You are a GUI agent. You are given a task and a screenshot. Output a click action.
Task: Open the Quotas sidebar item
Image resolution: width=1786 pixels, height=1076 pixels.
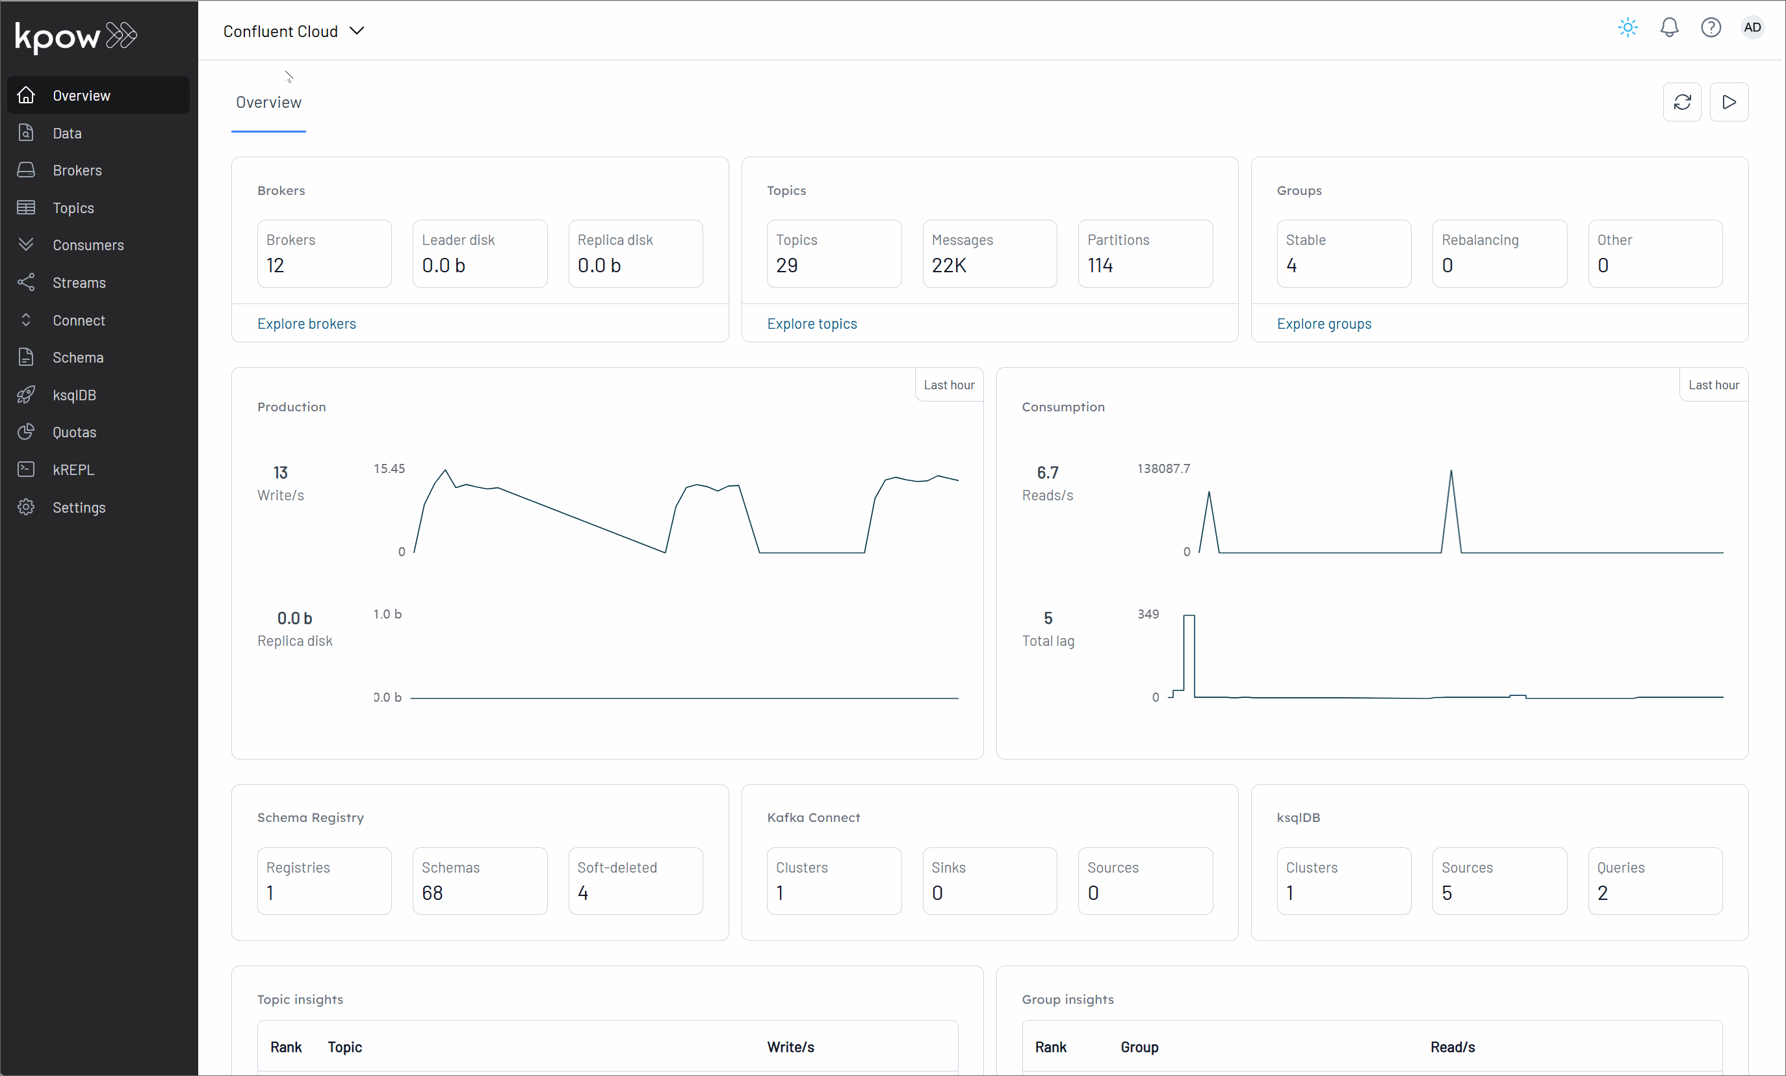point(74,433)
